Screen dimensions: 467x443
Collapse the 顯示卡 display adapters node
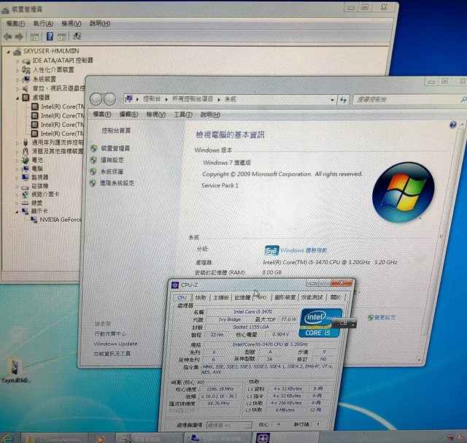[x=17, y=210]
